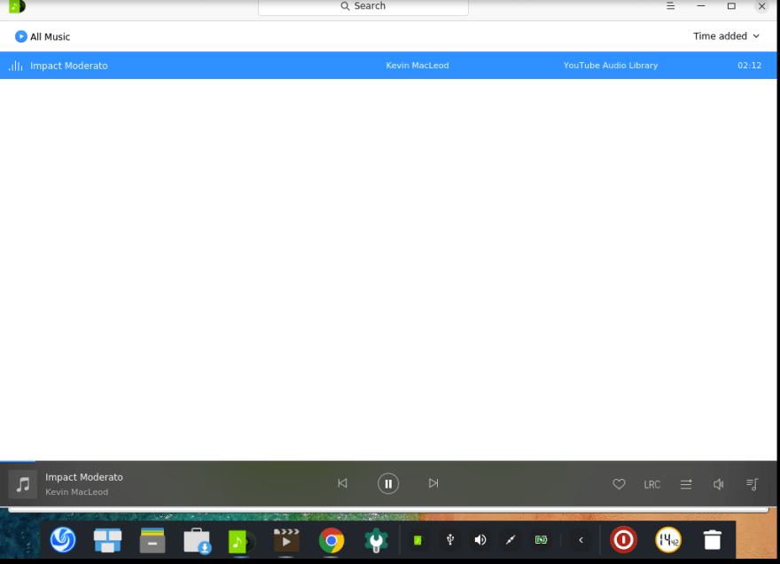Click the pen-shaped tray icon
780x564 pixels.
click(511, 540)
